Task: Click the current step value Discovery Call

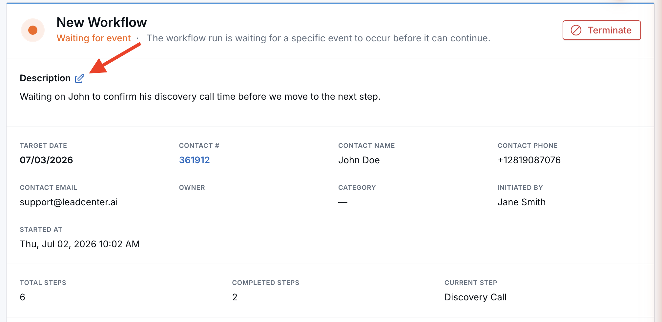Action: (x=475, y=297)
